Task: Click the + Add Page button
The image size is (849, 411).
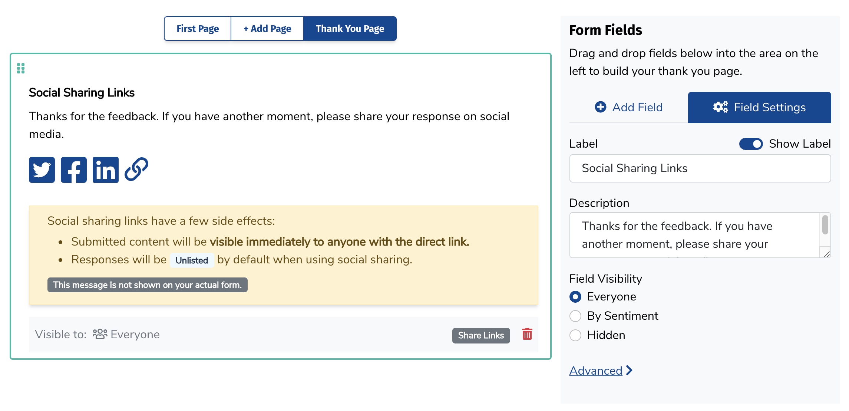Action: 267,29
